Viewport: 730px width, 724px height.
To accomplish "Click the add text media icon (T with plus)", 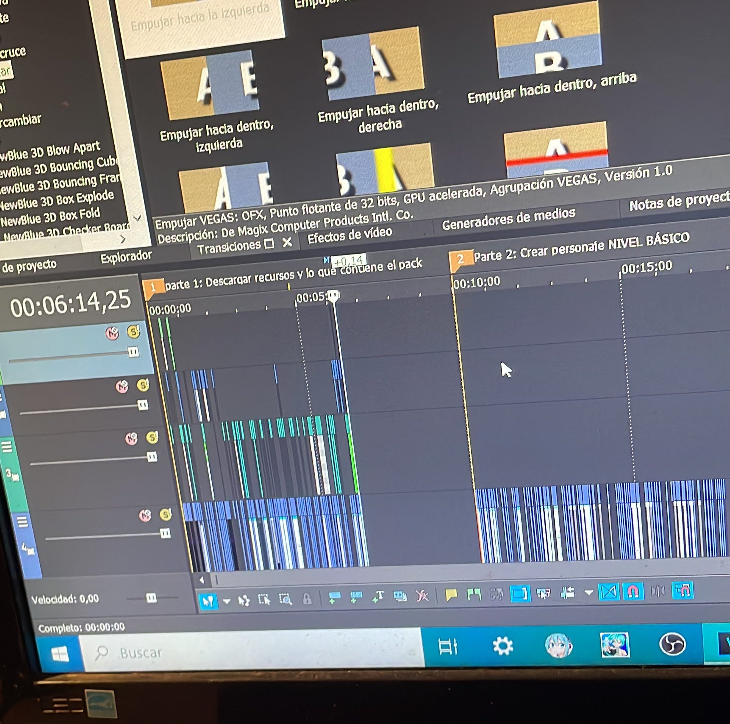I will [377, 596].
